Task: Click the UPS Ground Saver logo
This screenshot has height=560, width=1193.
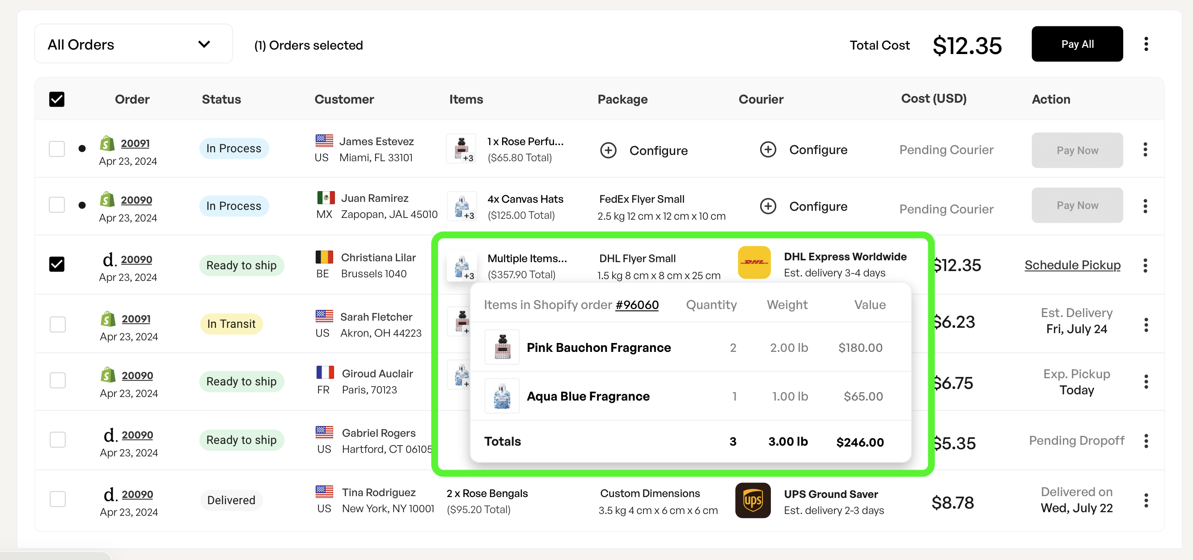Action: coord(753,500)
